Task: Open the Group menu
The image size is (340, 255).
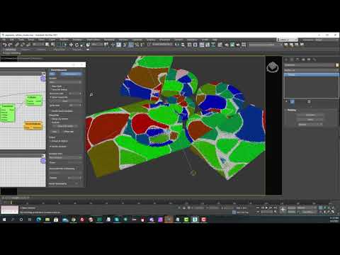Action: tap(31, 40)
